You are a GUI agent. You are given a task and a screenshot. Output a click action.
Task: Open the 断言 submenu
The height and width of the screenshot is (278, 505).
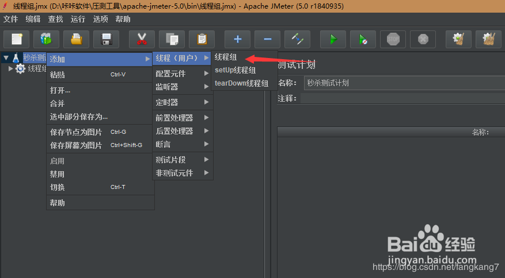pos(183,144)
